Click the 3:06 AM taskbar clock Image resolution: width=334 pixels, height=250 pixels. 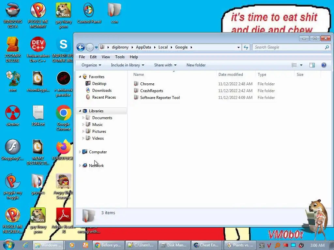pyautogui.click(x=317, y=245)
